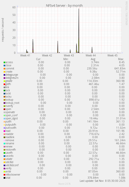129x187 pixels.
Task: Click the restorefh legend label
Action: coord(10,150)
